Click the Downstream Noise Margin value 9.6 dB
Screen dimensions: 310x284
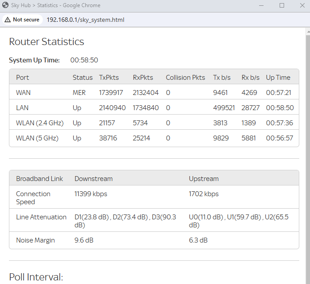[x=84, y=240]
